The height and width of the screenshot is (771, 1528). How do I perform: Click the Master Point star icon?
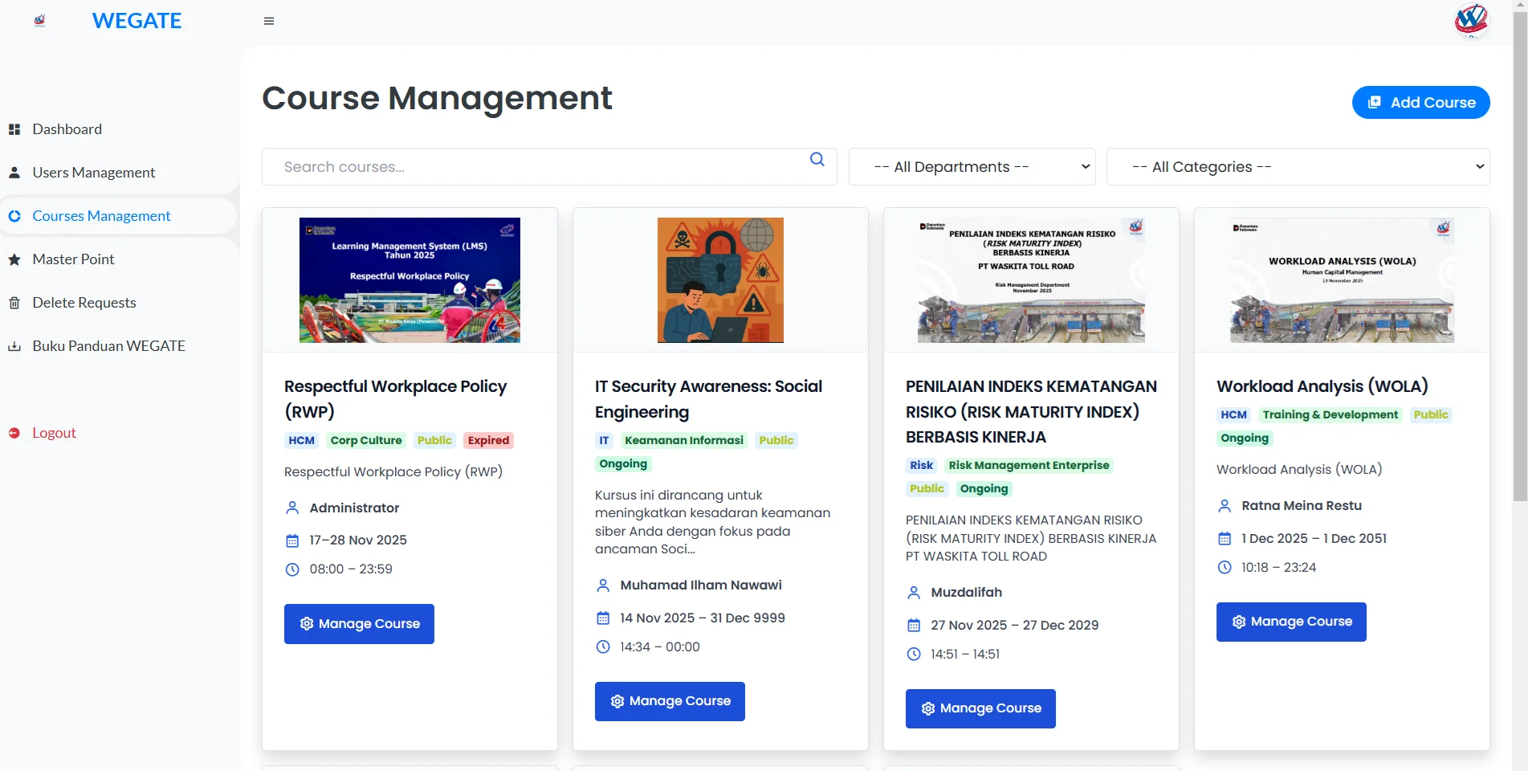14,259
